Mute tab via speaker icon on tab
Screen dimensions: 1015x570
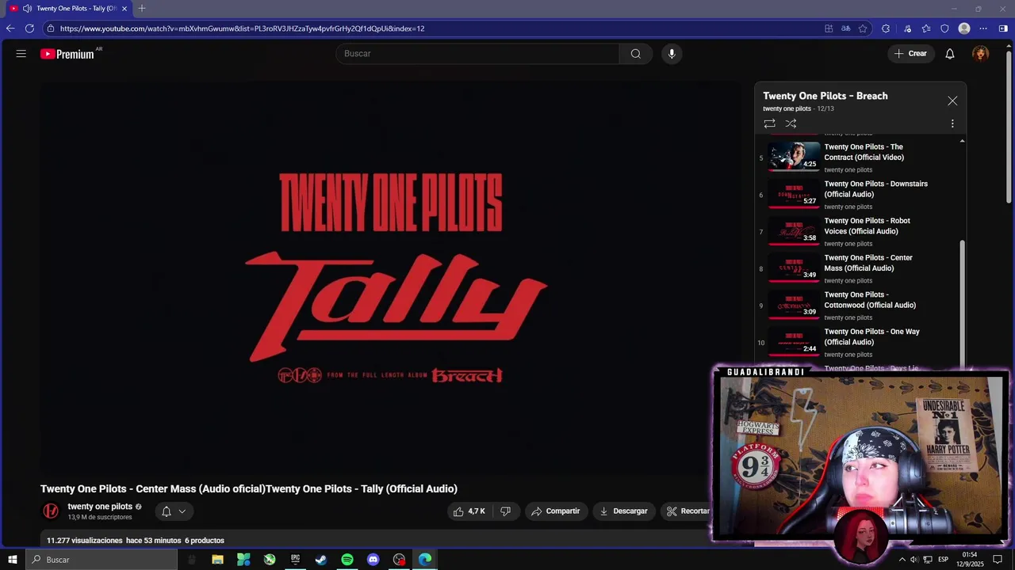27,9
